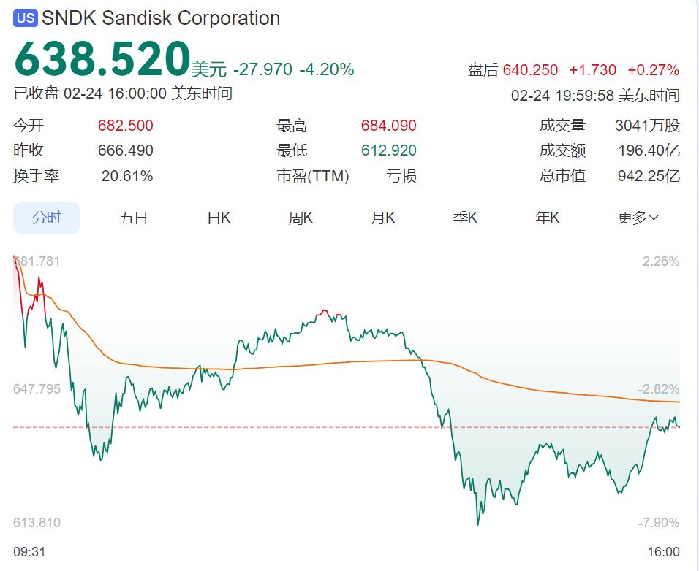
Task: Click the SNDK Sandisk Corporation title
Action: tap(161, 18)
